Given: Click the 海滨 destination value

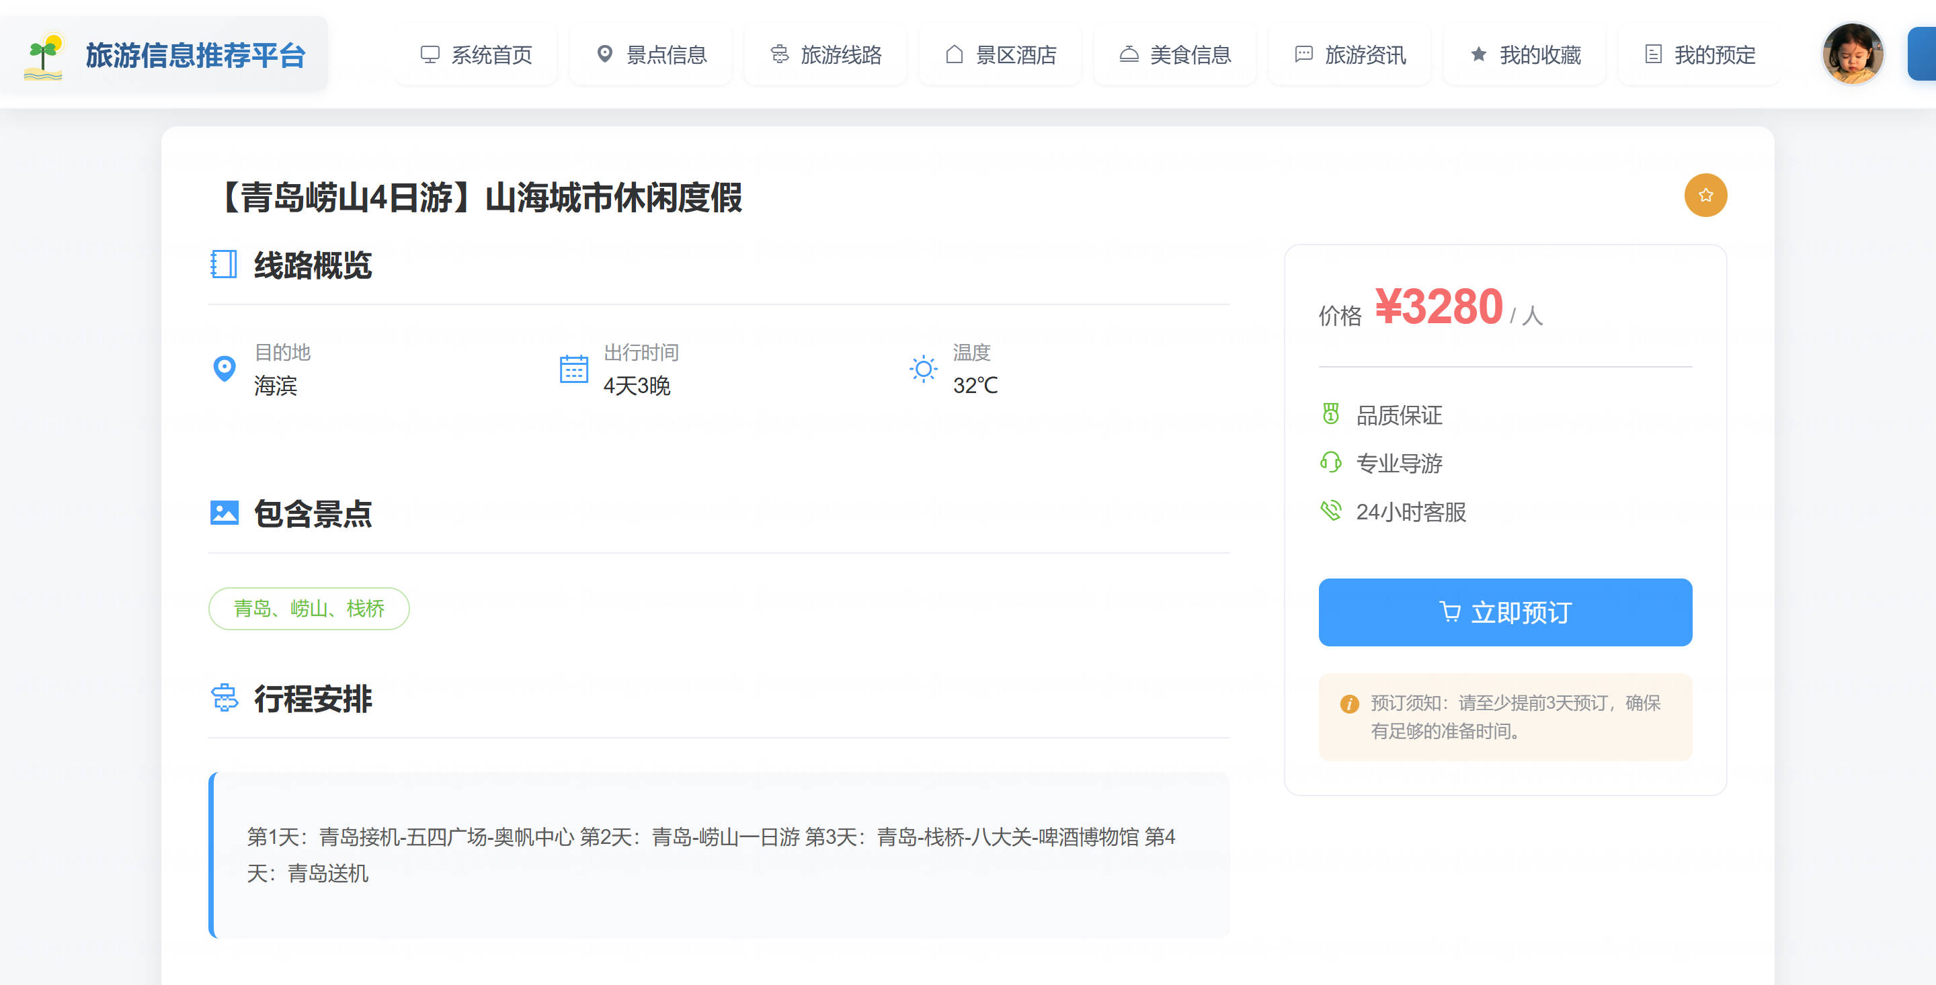Looking at the screenshot, I should click(276, 386).
